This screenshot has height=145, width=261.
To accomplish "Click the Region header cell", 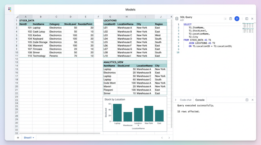I will [x=161, y=24].
